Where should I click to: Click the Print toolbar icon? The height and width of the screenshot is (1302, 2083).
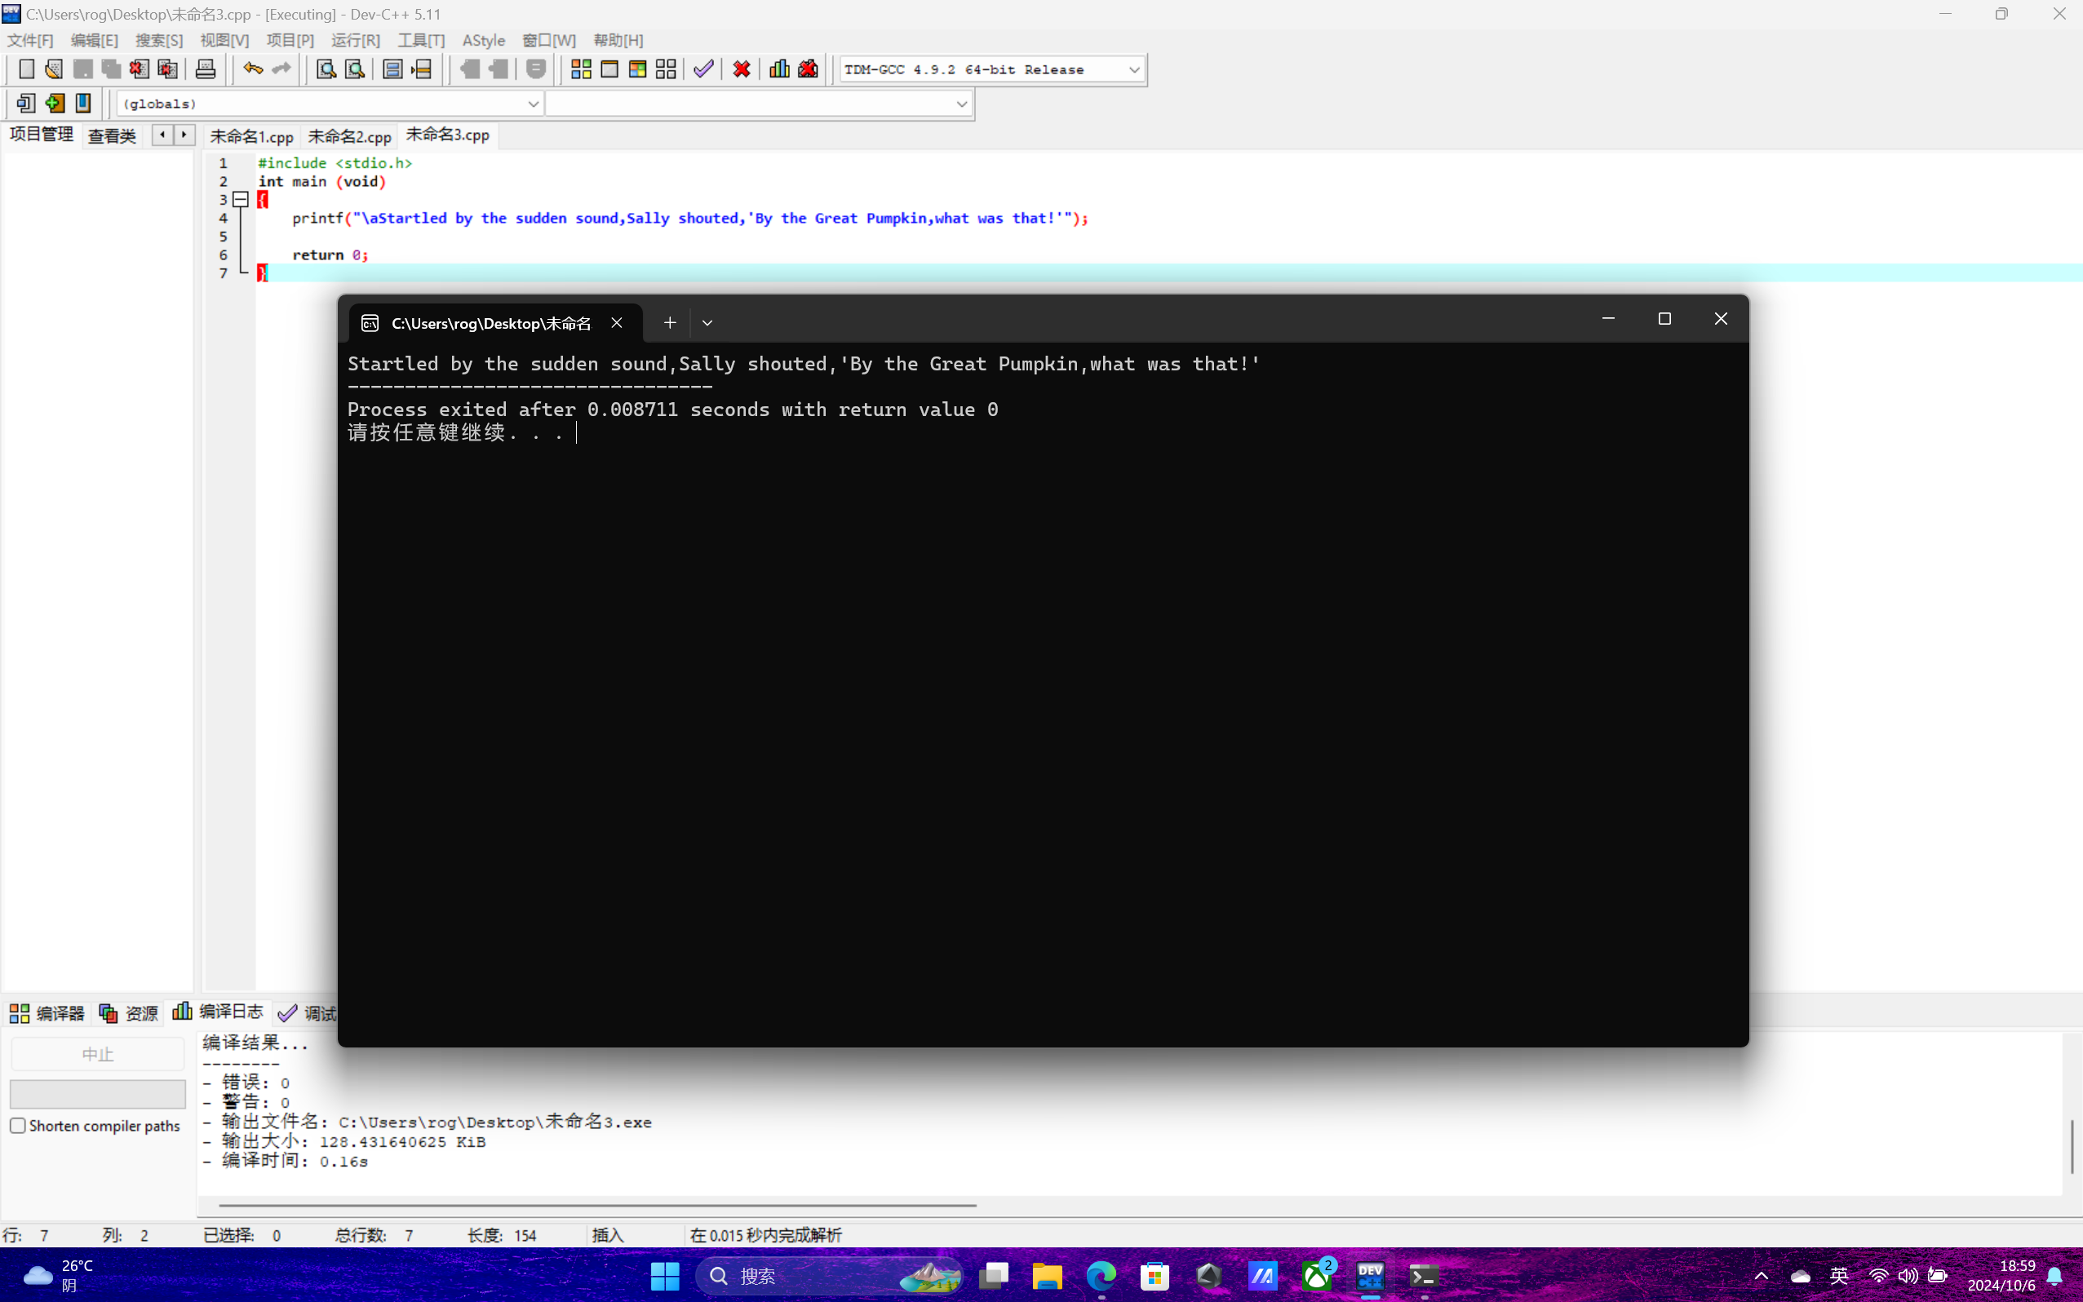point(205,69)
